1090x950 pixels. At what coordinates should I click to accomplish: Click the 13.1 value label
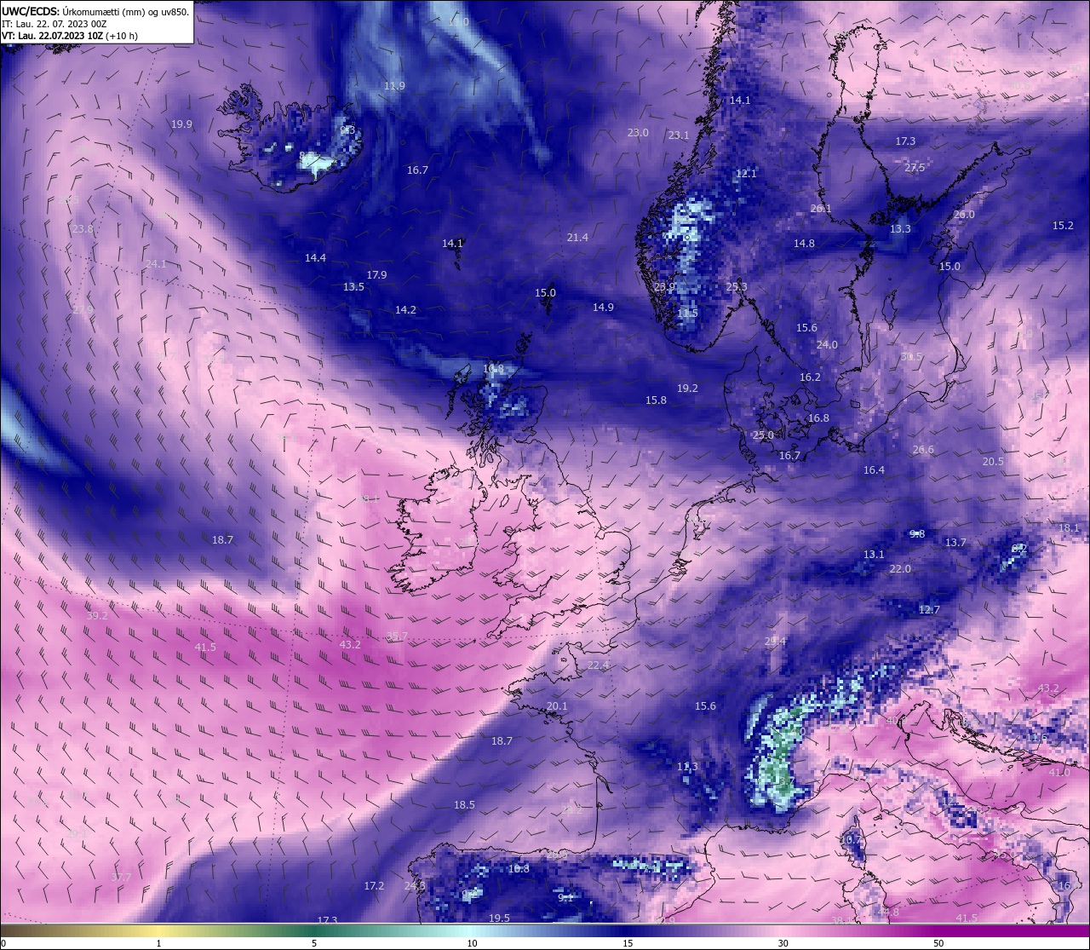[x=874, y=555]
